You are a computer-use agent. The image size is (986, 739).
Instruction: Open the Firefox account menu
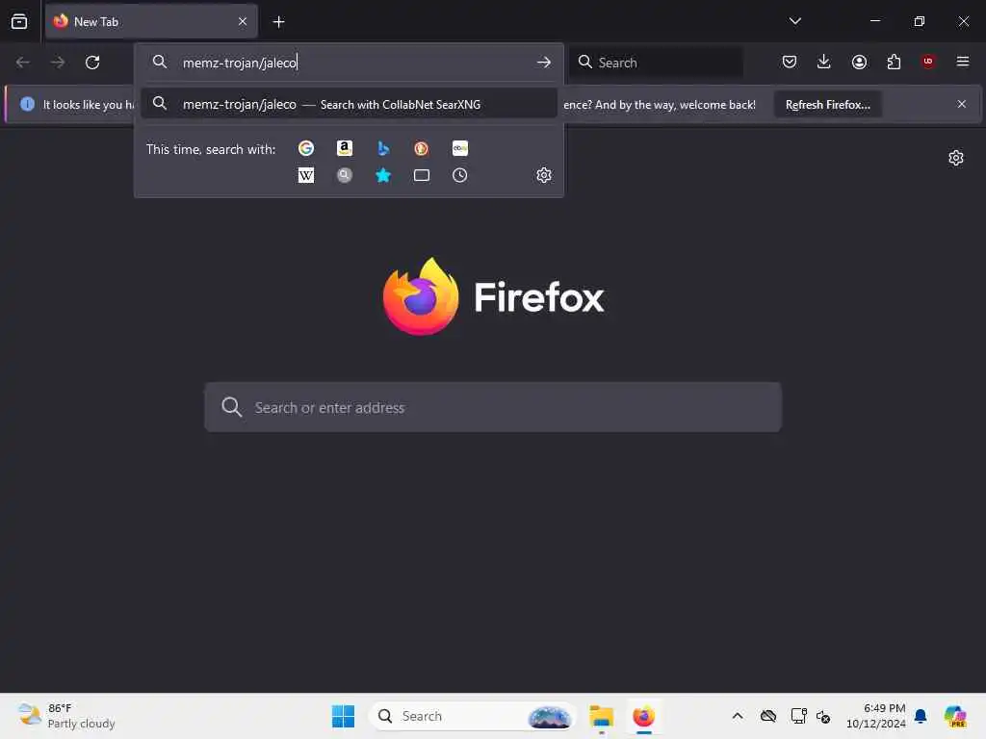[x=859, y=62]
